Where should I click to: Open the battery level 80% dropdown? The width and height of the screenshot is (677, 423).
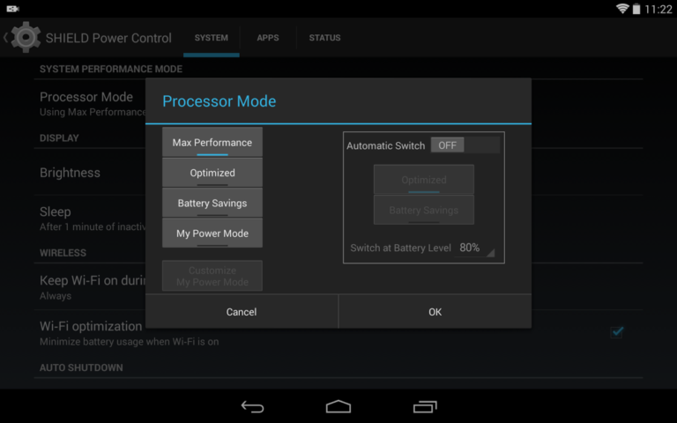[476, 249]
